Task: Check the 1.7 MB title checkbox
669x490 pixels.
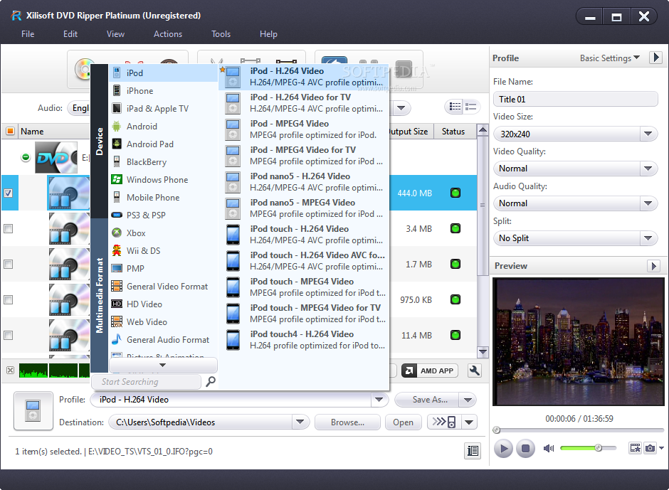Action: [8, 264]
